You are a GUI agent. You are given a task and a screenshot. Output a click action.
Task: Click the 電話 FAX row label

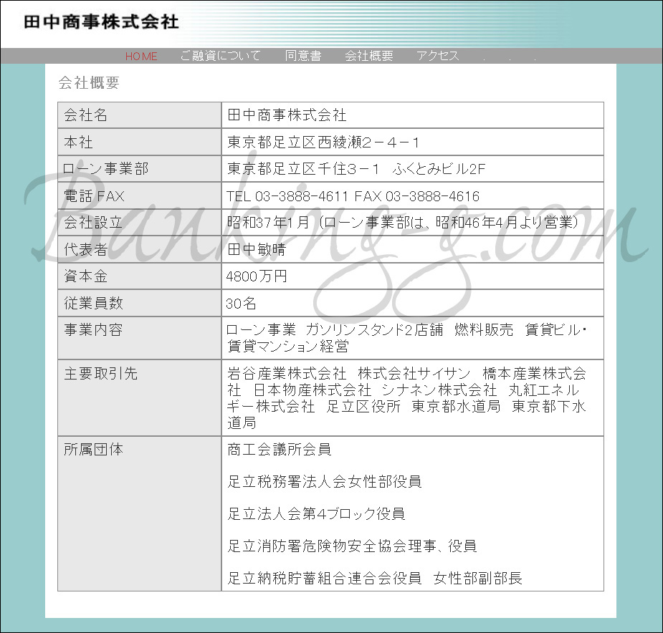point(94,195)
